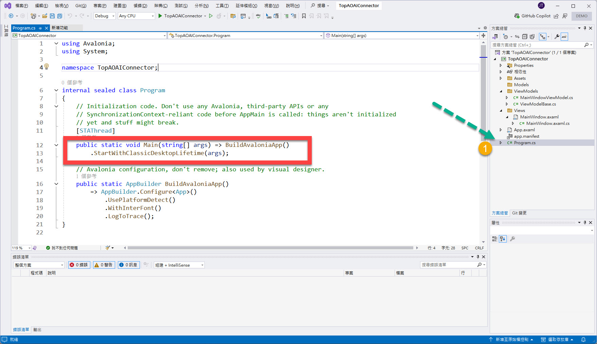Click the pending changes filter clock icon
The height and width of the screenshot is (344, 597).
(x=506, y=37)
